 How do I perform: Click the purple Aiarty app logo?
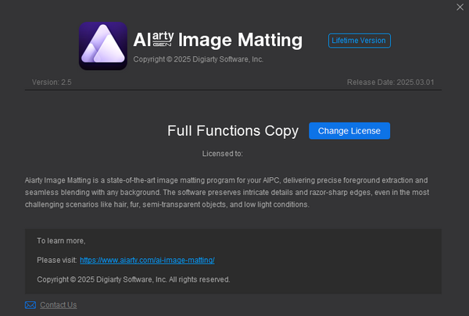point(103,45)
